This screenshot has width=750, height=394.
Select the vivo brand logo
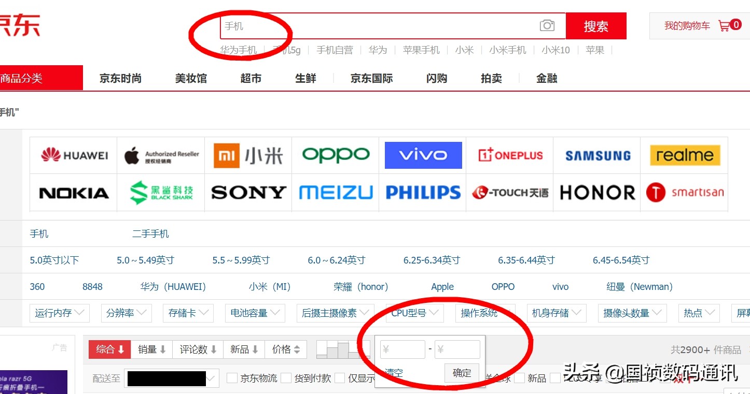[423, 155]
